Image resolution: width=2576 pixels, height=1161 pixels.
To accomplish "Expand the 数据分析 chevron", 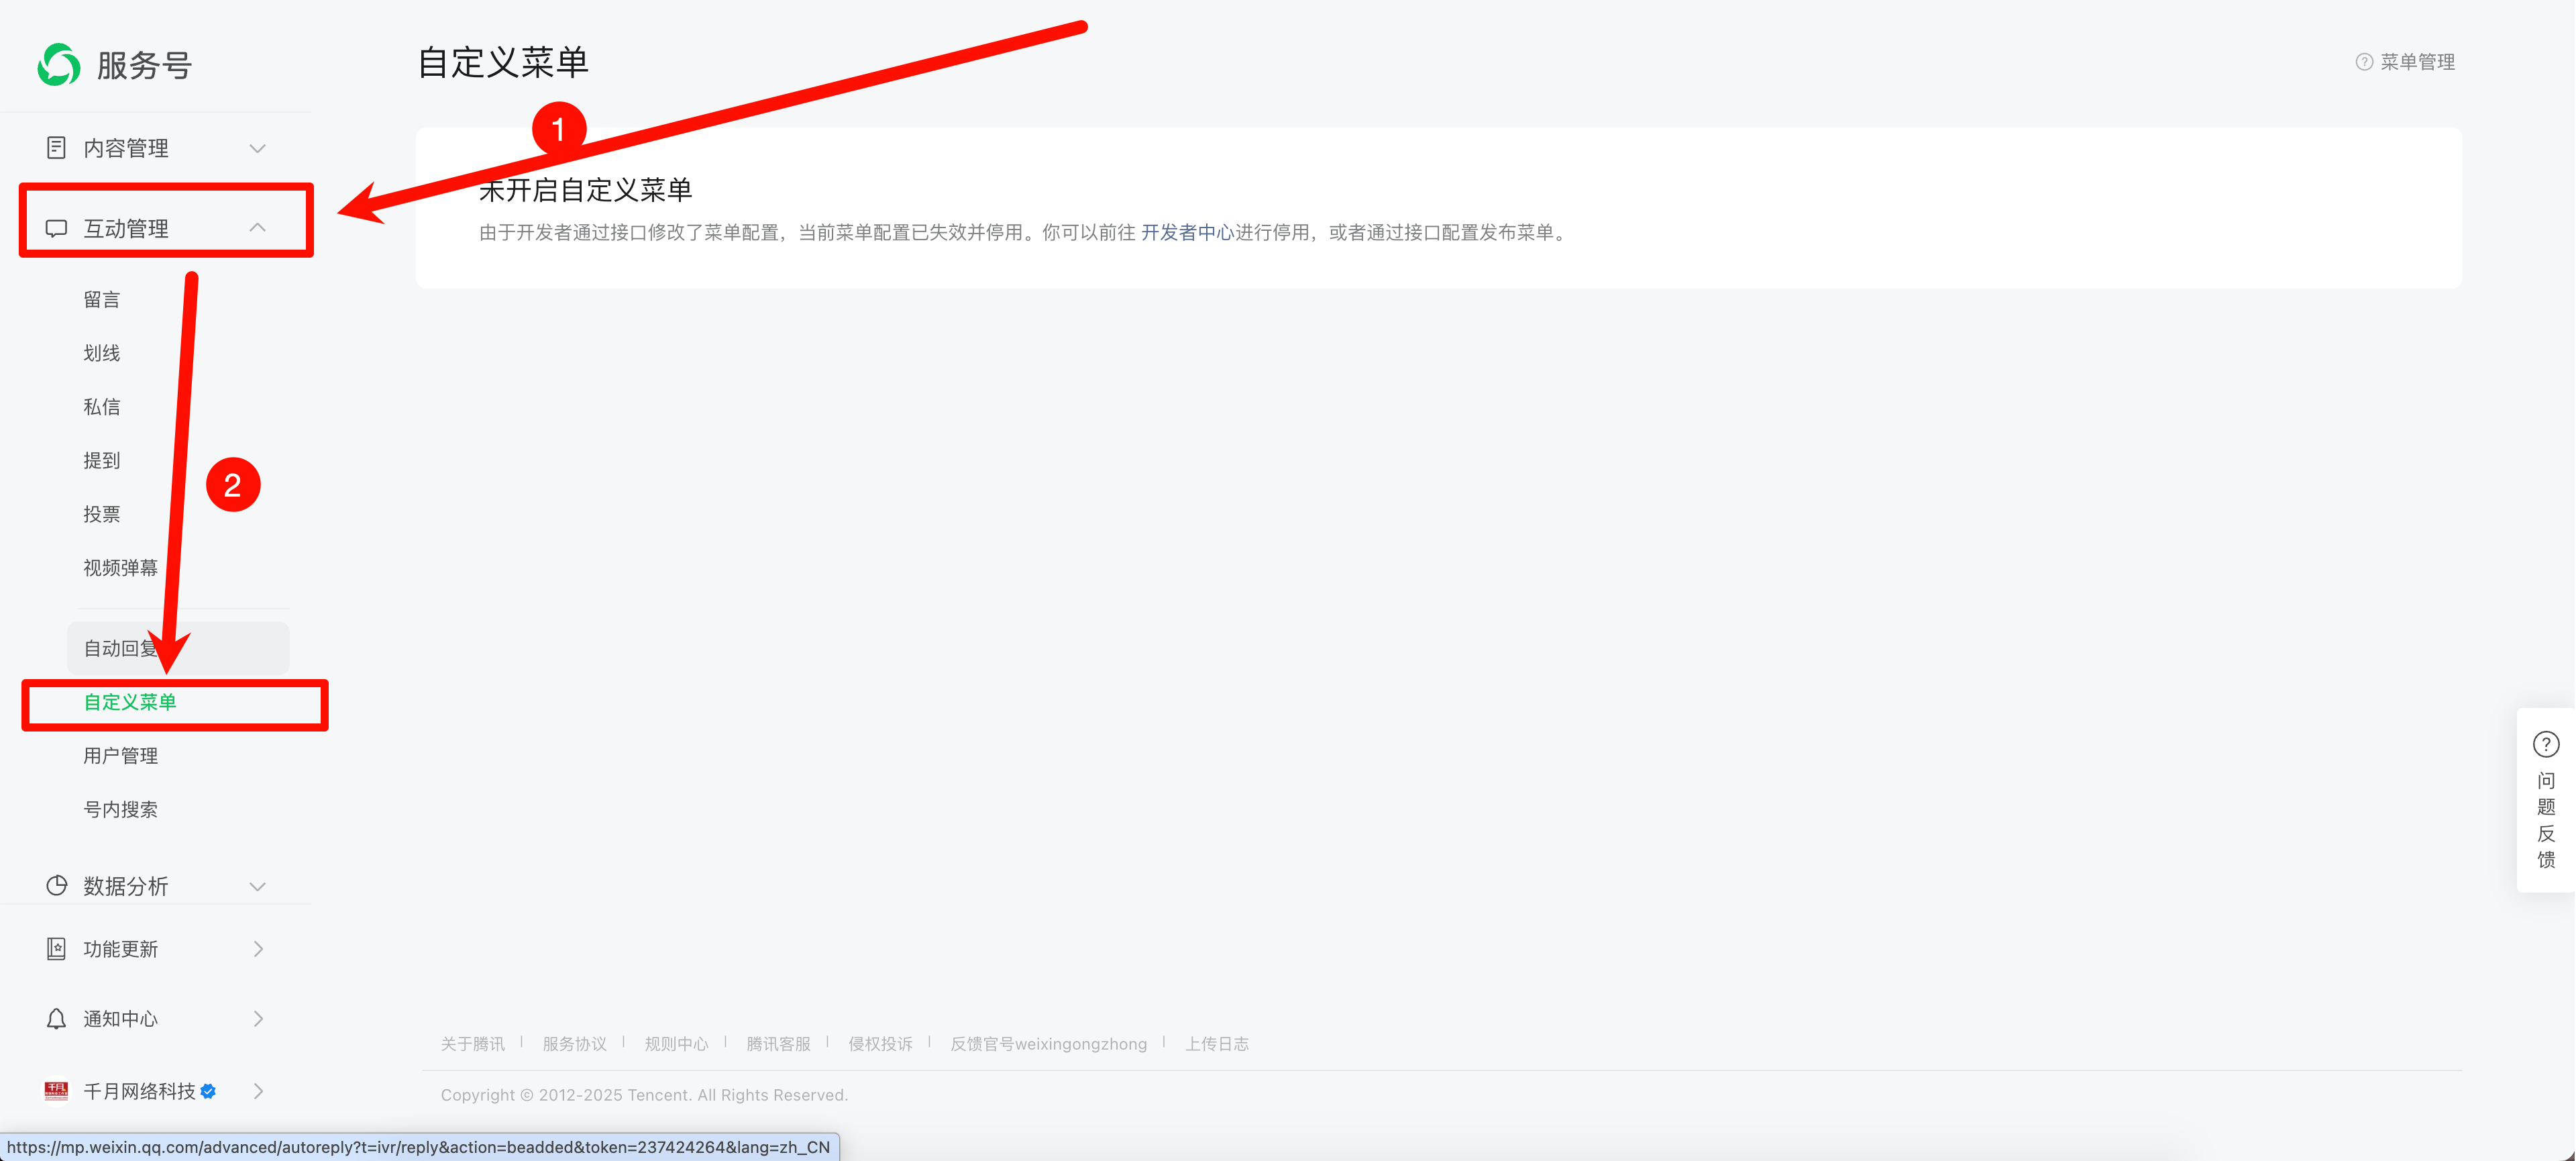I will pos(257,887).
